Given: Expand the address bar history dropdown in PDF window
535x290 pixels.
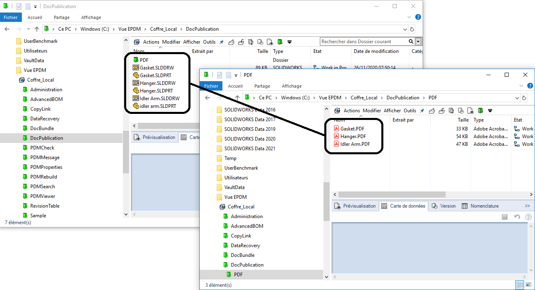Looking at the screenshot, I should pos(517,98).
